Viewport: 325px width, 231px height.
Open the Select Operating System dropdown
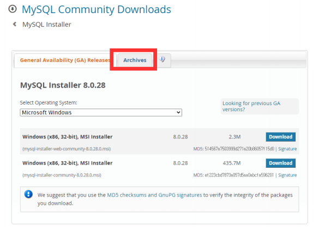pos(101,112)
